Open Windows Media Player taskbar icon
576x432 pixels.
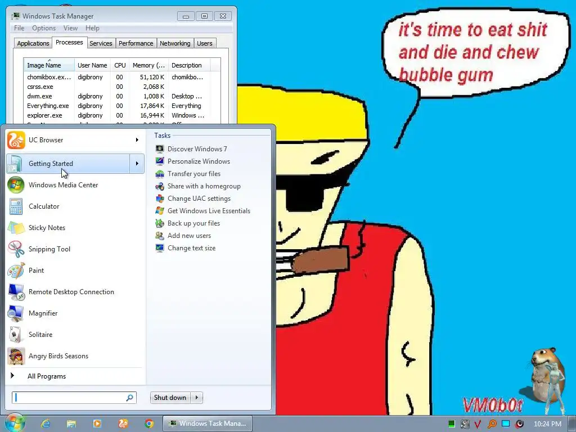coord(97,424)
